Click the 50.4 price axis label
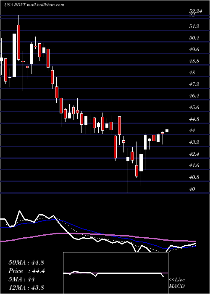This screenshot has width=210, height=294. [x=194, y=38]
